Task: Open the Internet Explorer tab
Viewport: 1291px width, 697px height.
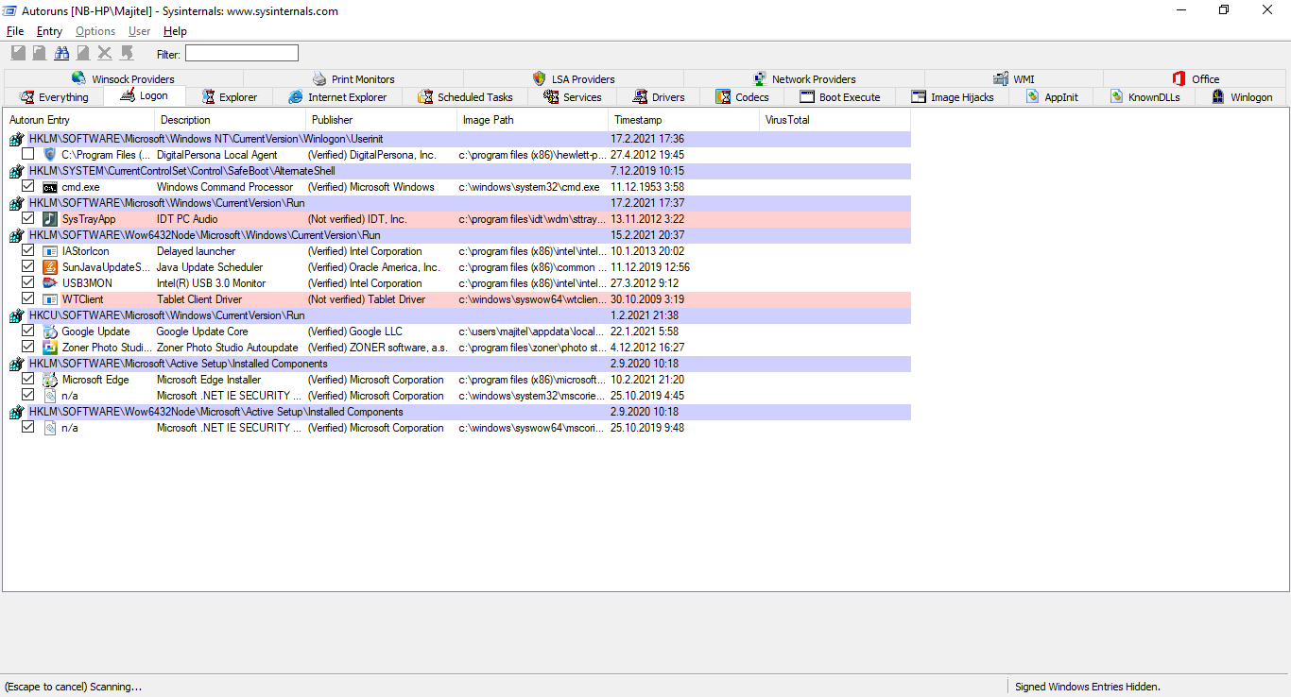Action: pyautogui.click(x=337, y=97)
